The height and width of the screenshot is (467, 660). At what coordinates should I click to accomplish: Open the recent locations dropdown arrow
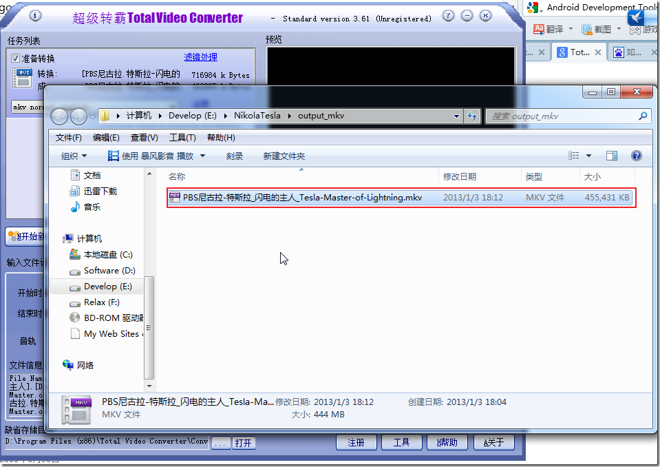click(x=92, y=116)
